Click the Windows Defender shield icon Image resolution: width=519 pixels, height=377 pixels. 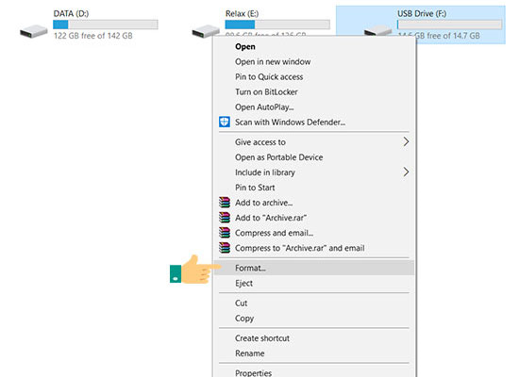click(x=224, y=122)
